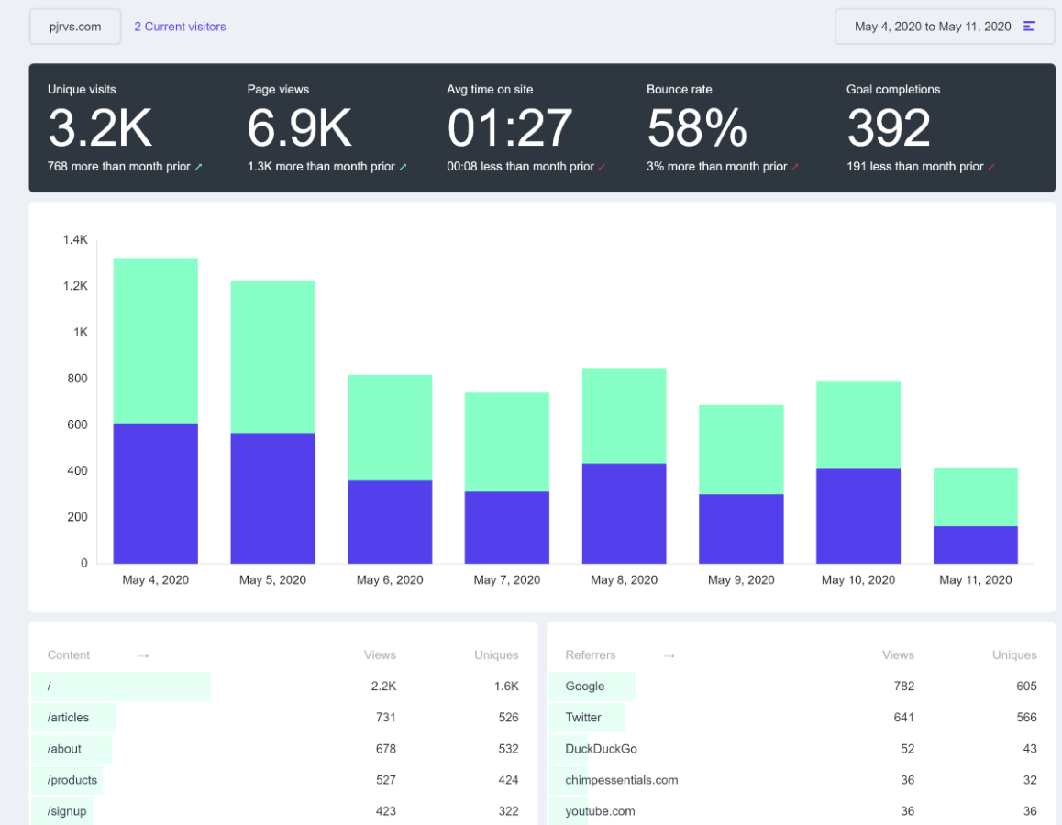Click the Views column header in Content table
Image resolution: width=1062 pixels, height=825 pixels.
click(x=380, y=655)
